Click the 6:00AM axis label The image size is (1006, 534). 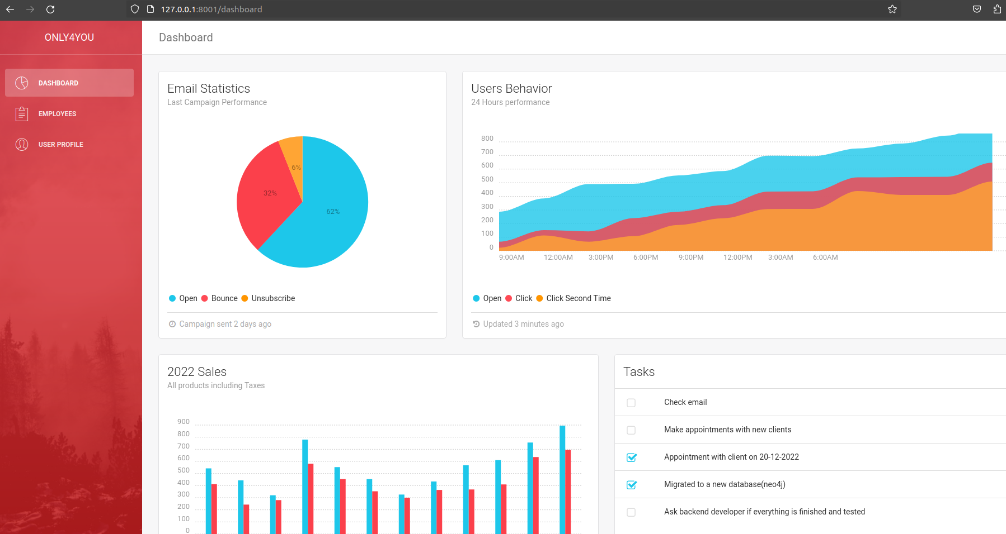825,258
